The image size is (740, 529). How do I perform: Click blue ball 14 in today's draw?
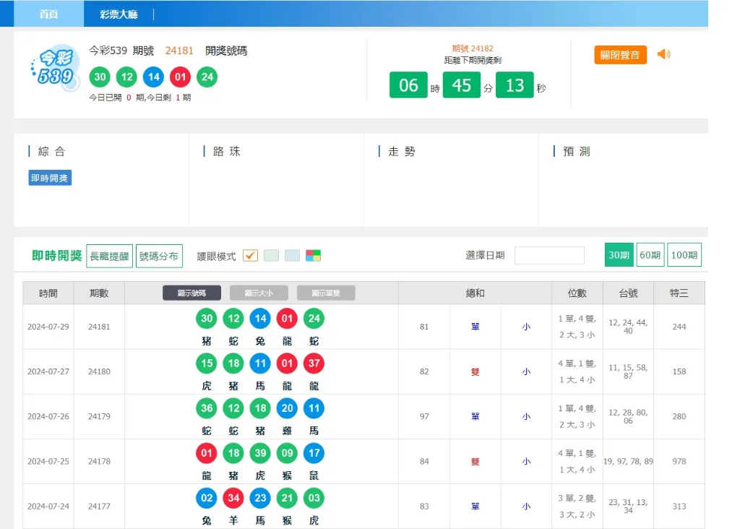click(x=153, y=77)
